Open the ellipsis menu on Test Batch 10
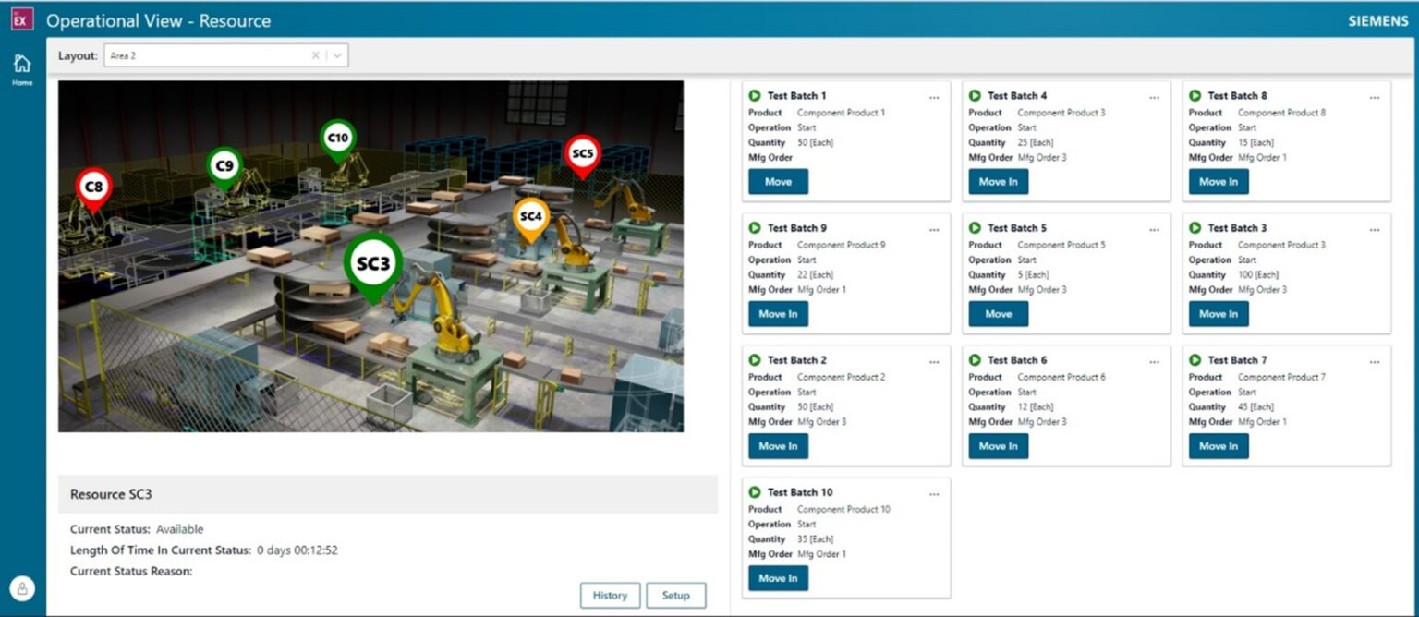This screenshot has width=1419, height=617. pyautogui.click(x=934, y=493)
